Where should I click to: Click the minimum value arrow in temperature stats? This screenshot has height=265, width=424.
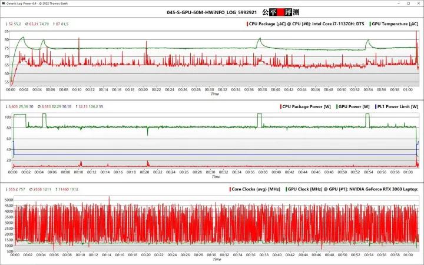click(6, 24)
